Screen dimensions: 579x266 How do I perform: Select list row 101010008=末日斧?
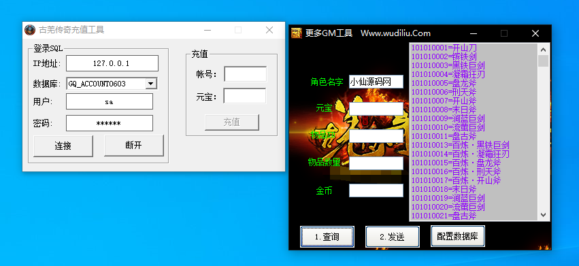pos(474,110)
